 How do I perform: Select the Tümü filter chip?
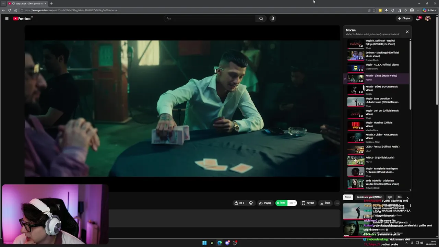tap(348, 197)
